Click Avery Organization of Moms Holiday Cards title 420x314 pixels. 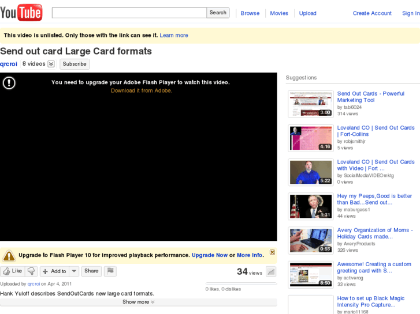375,233
